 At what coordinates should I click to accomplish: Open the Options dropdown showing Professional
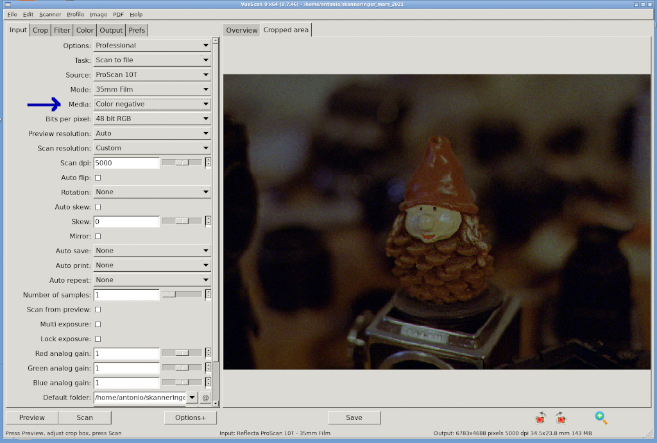coord(151,46)
